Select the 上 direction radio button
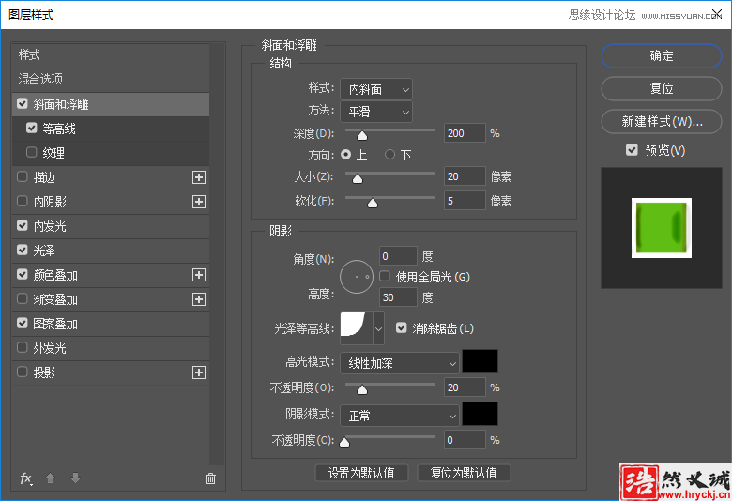 click(x=346, y=155)
